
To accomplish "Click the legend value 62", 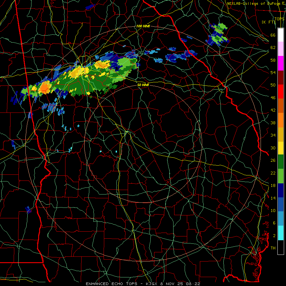I will [x=273, y=47].
